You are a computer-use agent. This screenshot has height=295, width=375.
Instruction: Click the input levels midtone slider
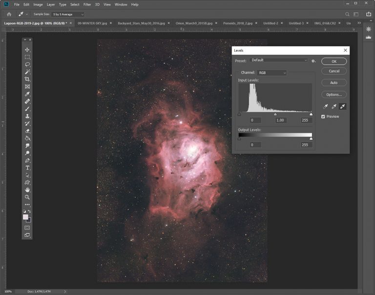275,115
